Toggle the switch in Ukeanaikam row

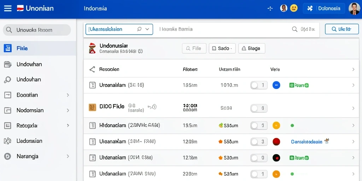click(259, 142)
